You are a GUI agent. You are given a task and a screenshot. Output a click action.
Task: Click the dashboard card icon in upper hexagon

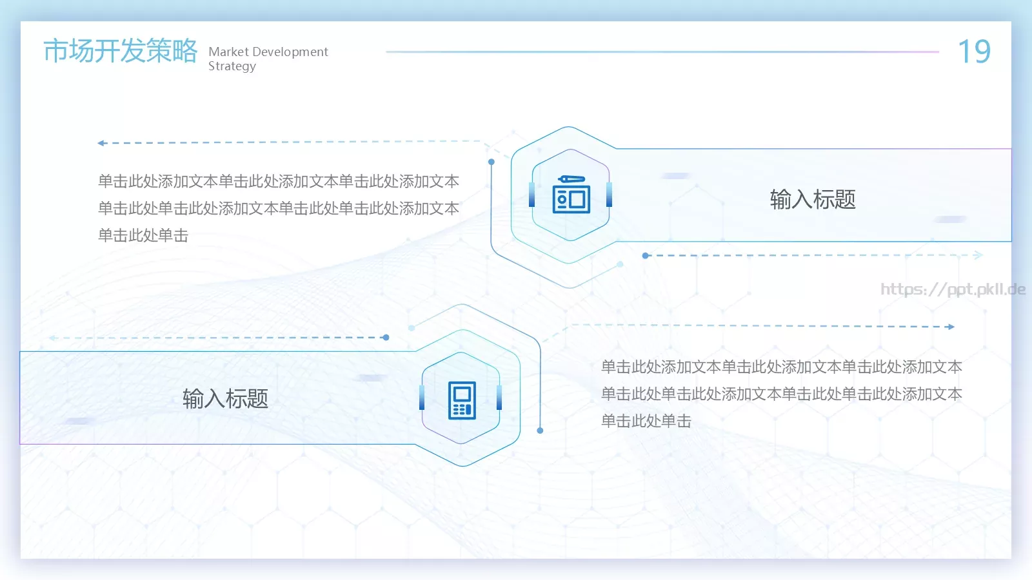(x=571, y=194)
